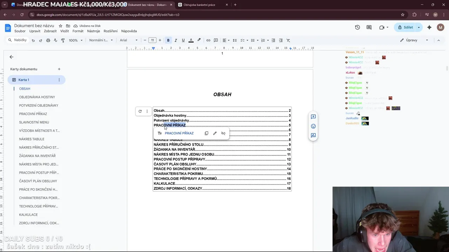This screenshot has height=252, width=449.
Task: Open table of contents more options
Action: [147, 111]
